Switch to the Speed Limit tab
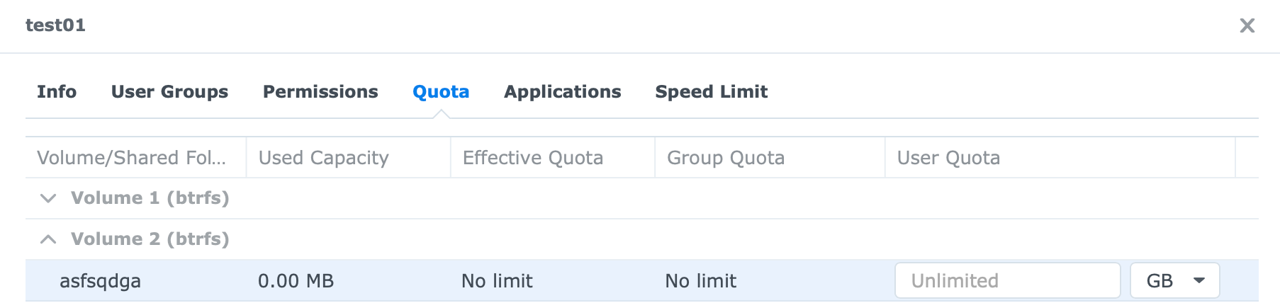Viewport: 1280px width, 303px height. pyautogui.click(x=711, y=92)
